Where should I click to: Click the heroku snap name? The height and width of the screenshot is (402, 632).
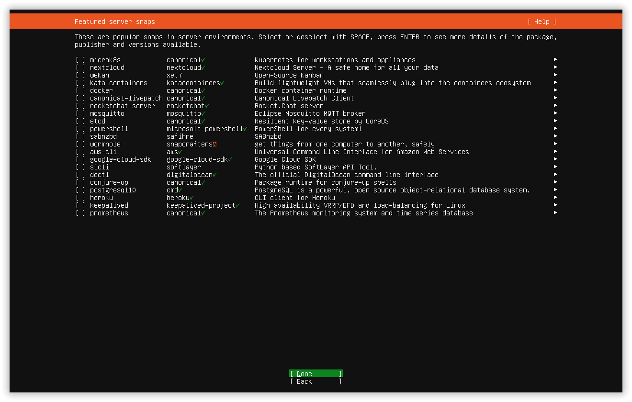102,198
